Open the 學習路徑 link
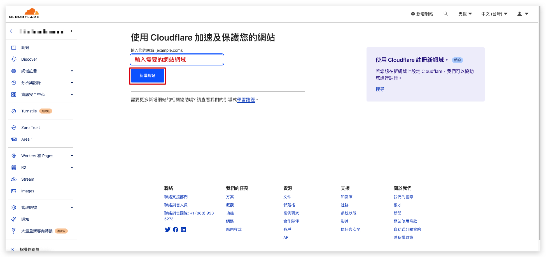The width and height of the screenshot is (546, 257). 246,100
